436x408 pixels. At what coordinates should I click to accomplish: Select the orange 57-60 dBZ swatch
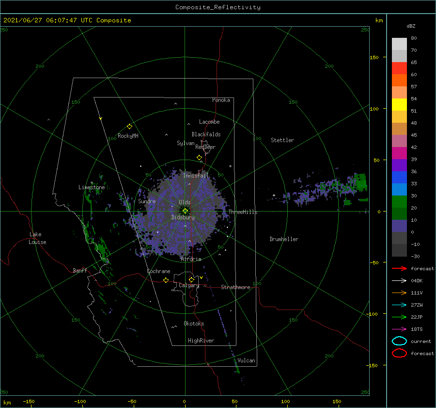[x=399, y=81]
